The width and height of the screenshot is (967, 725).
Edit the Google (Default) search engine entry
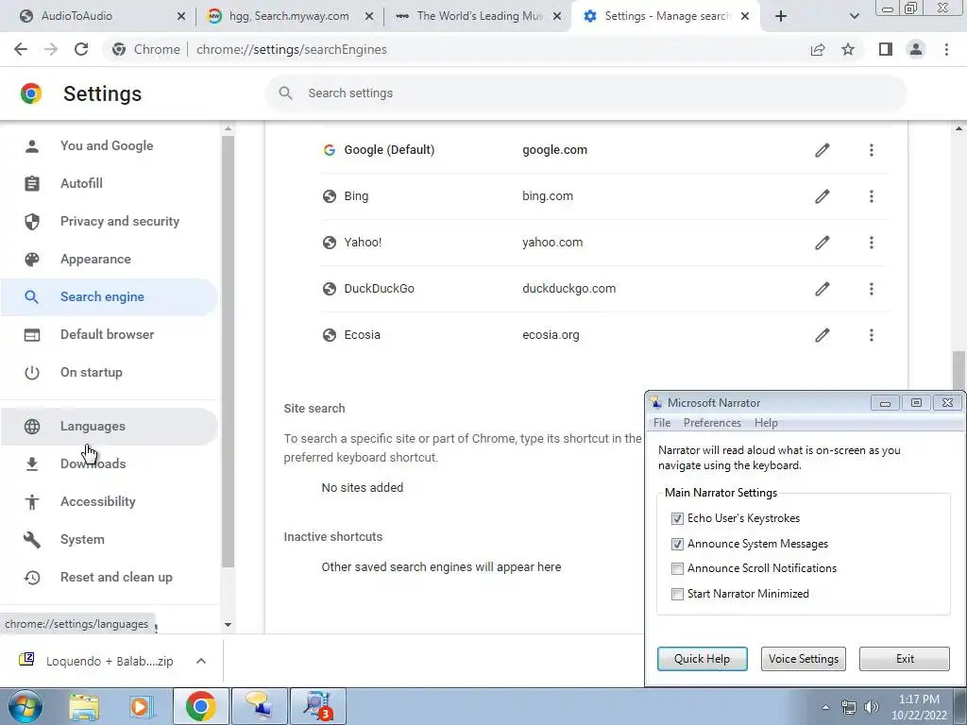(x=823, y=150)
